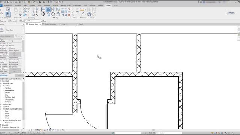The image size is (240, 135).
Task: Select Schedules/Quantities (all) in browser
Action: 11,127
